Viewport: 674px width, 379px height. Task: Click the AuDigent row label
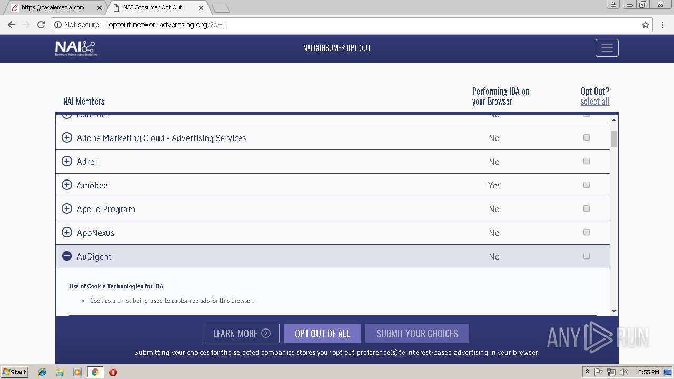(x=94, y=256)
